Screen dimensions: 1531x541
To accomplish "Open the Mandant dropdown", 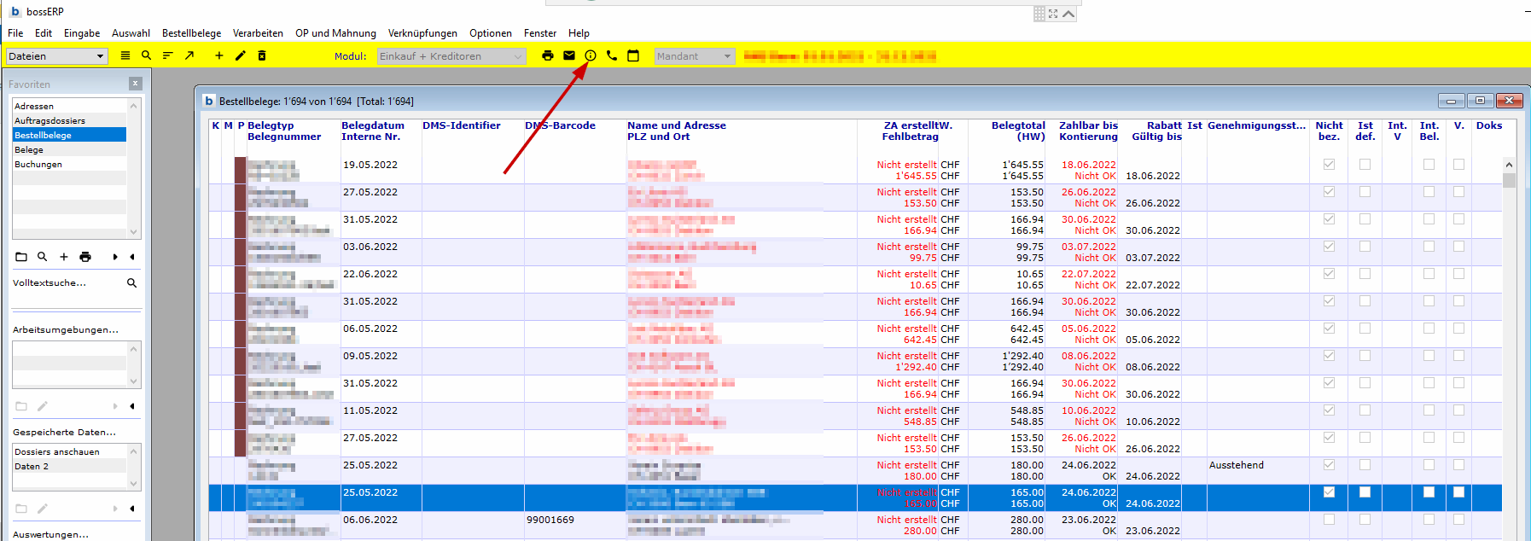I will [x=695, y=56].
